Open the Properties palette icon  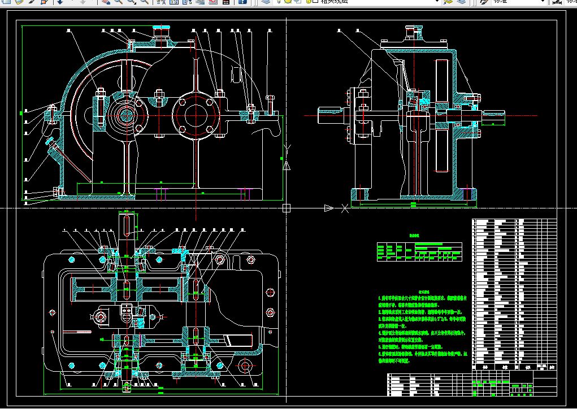coord(161,2)
